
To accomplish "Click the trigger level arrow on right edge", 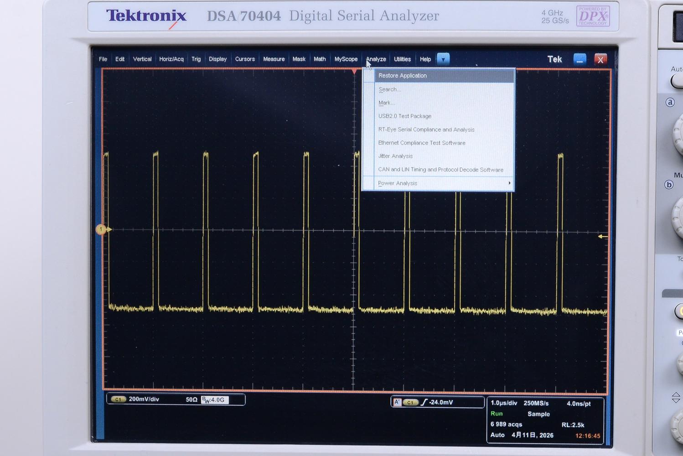I will pyautogui.click(x=603, y=237).
